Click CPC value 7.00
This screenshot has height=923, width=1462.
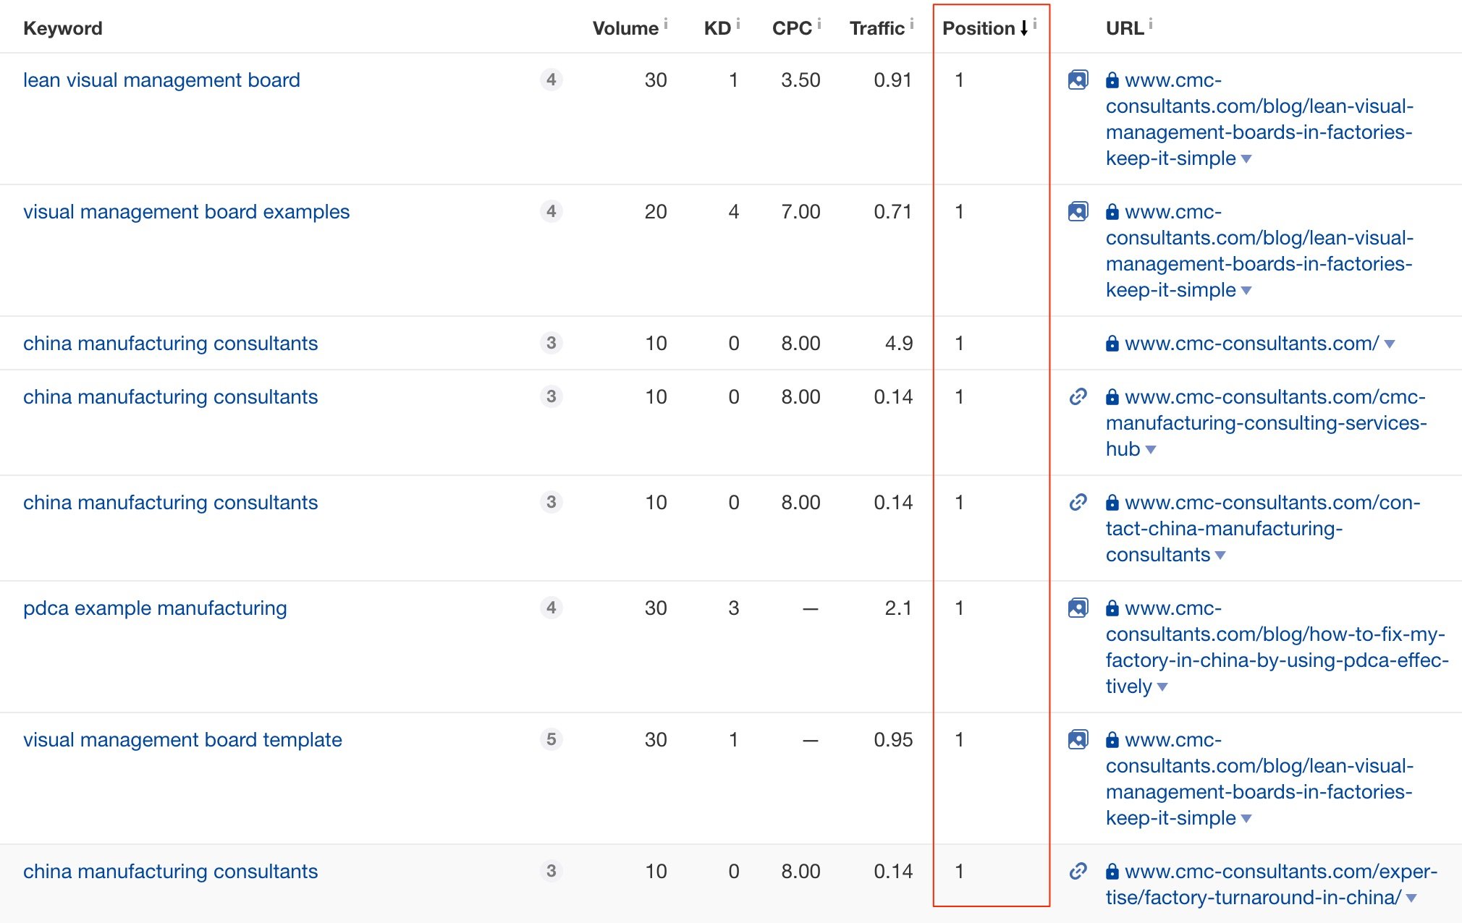(x=800, y=211)
